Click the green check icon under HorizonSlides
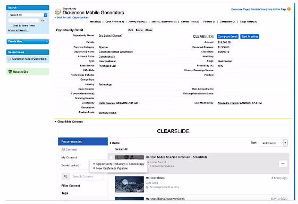The width and height of the screenshot is (298, 204). (147, 187)
